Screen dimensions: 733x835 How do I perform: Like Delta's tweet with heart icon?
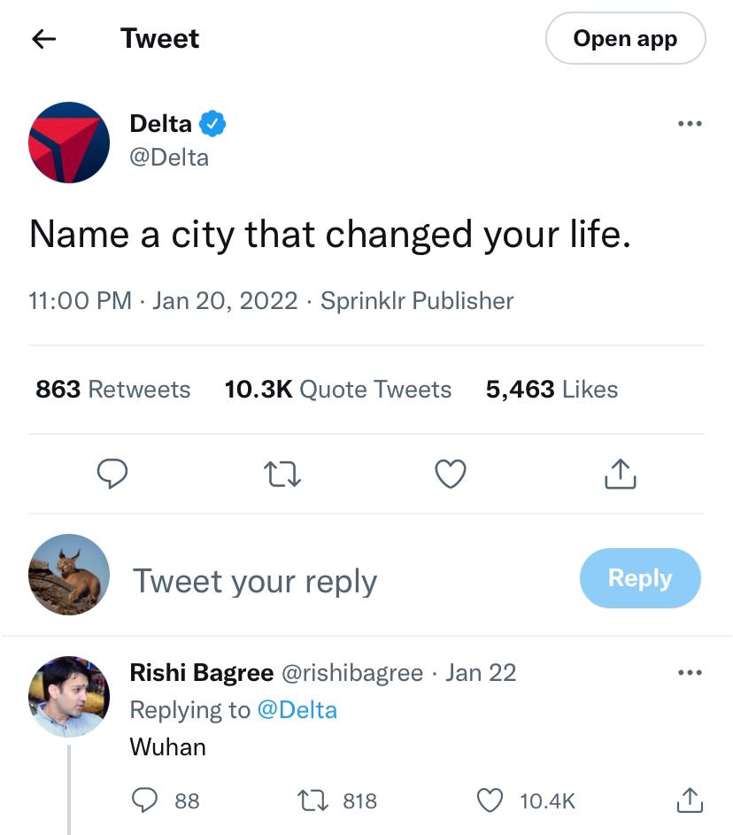click(x=451, y=475)
